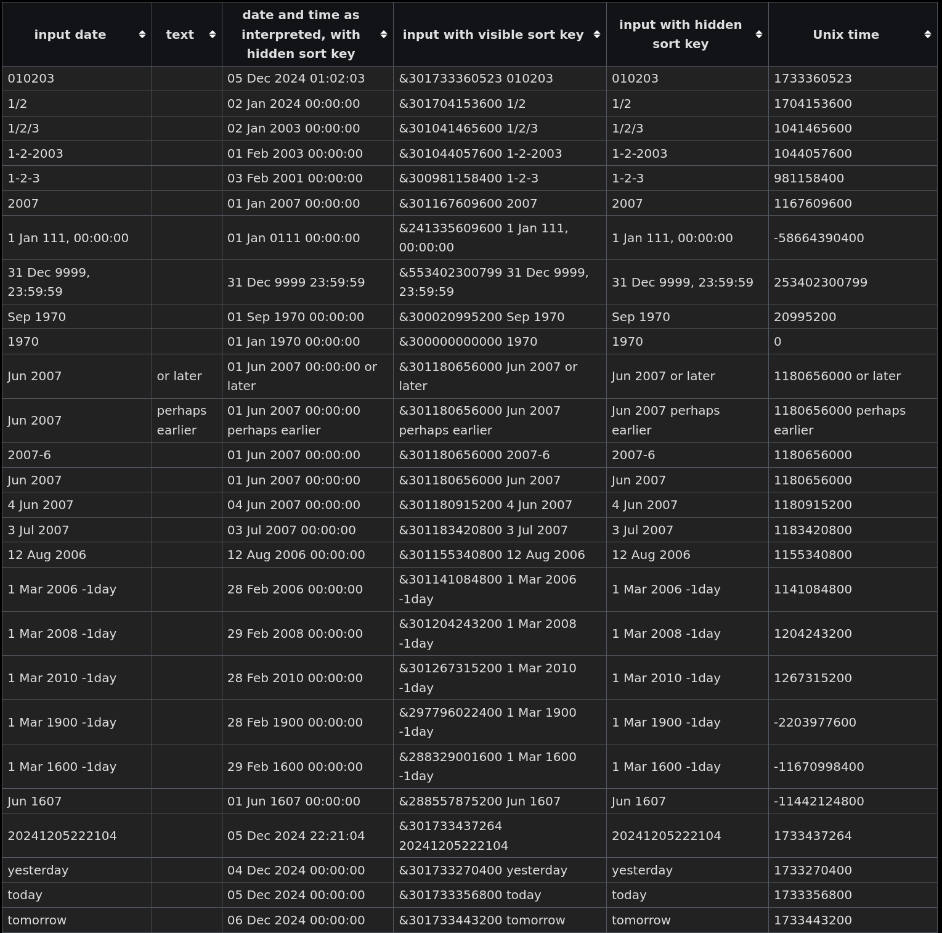942x933 pixels.
Task: Sort by visible sort key arrows
Action: point(597,35)
